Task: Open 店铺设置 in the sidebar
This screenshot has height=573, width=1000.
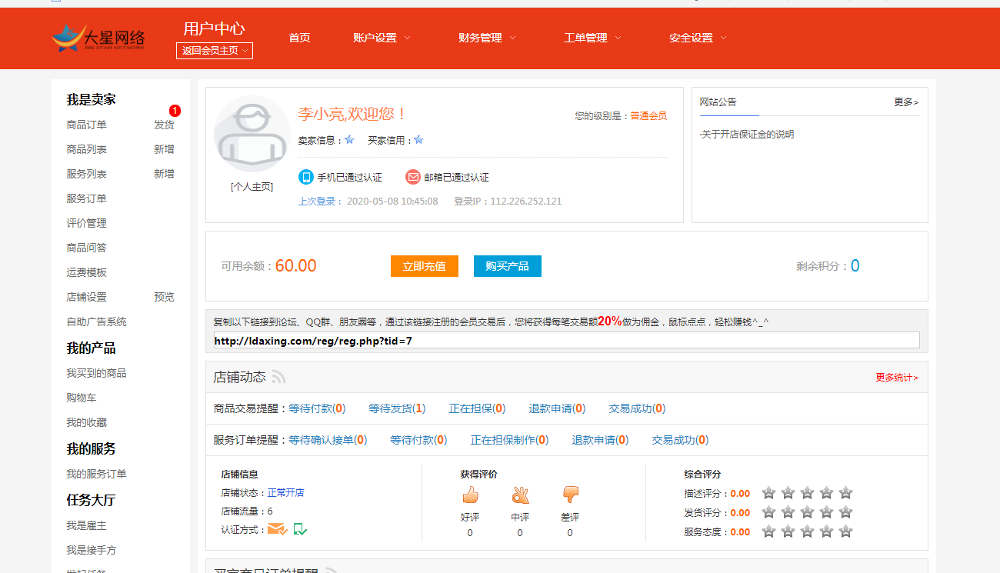Action: tap(86, 297)
